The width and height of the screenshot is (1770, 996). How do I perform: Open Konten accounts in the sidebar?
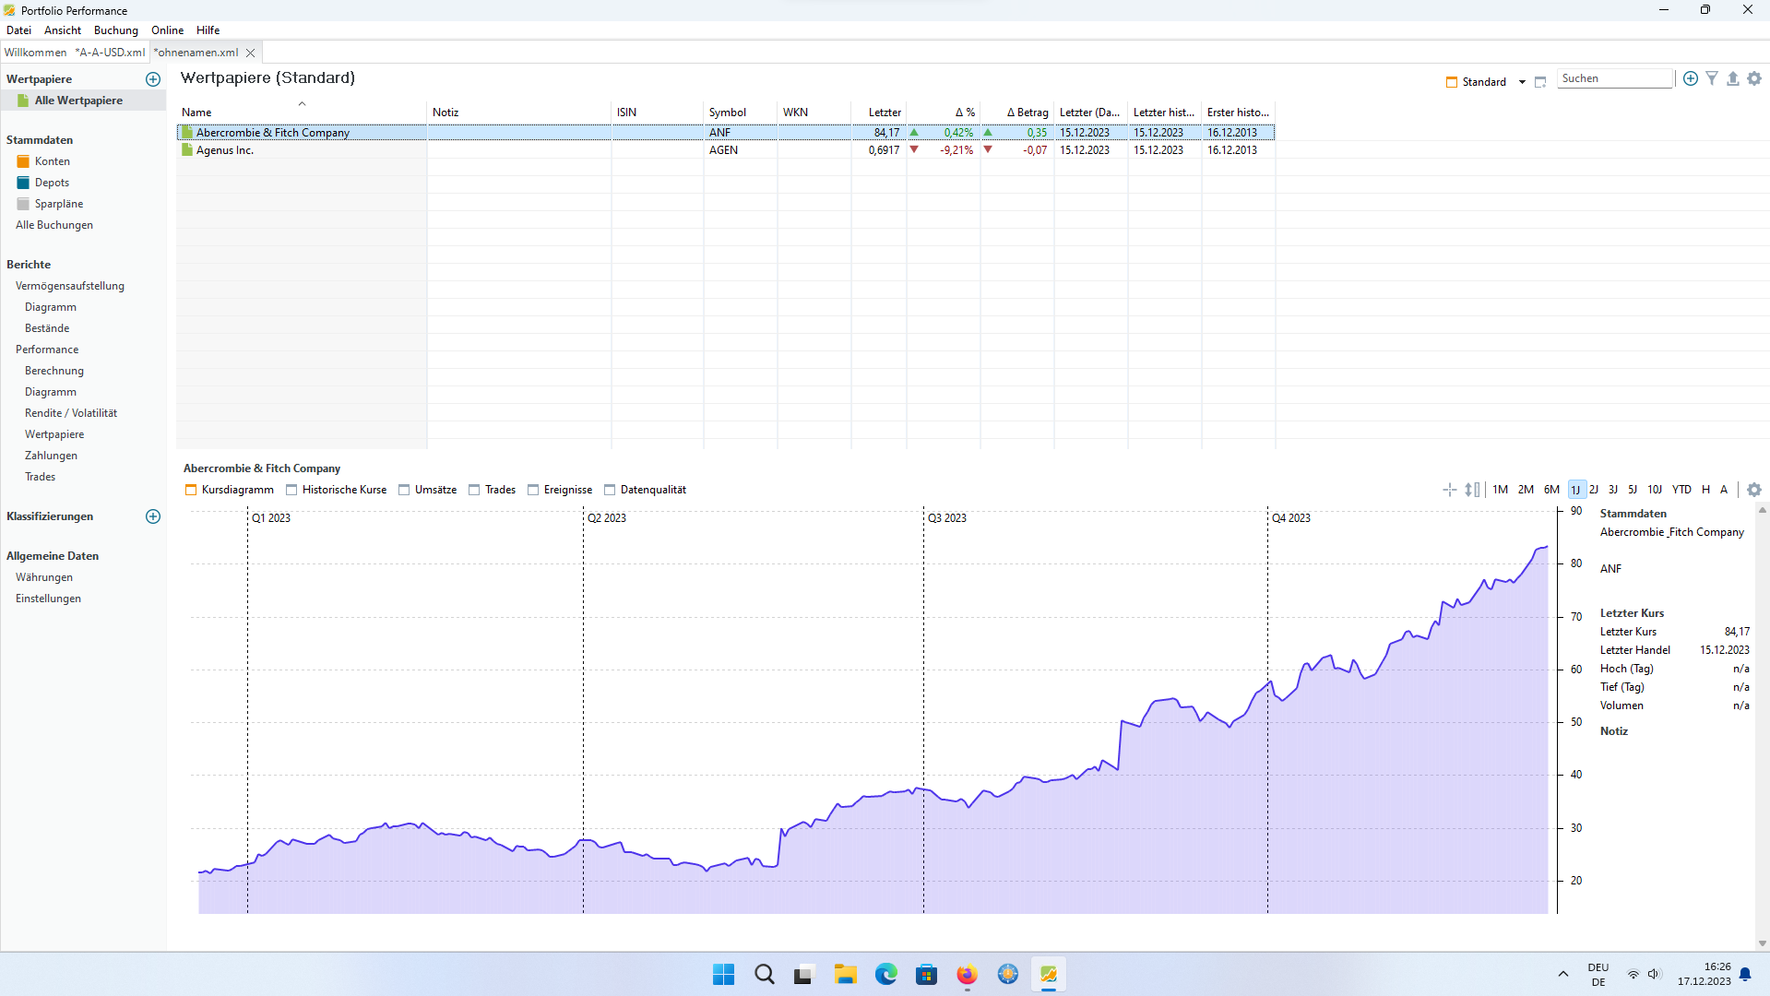[x=53, y=161]
